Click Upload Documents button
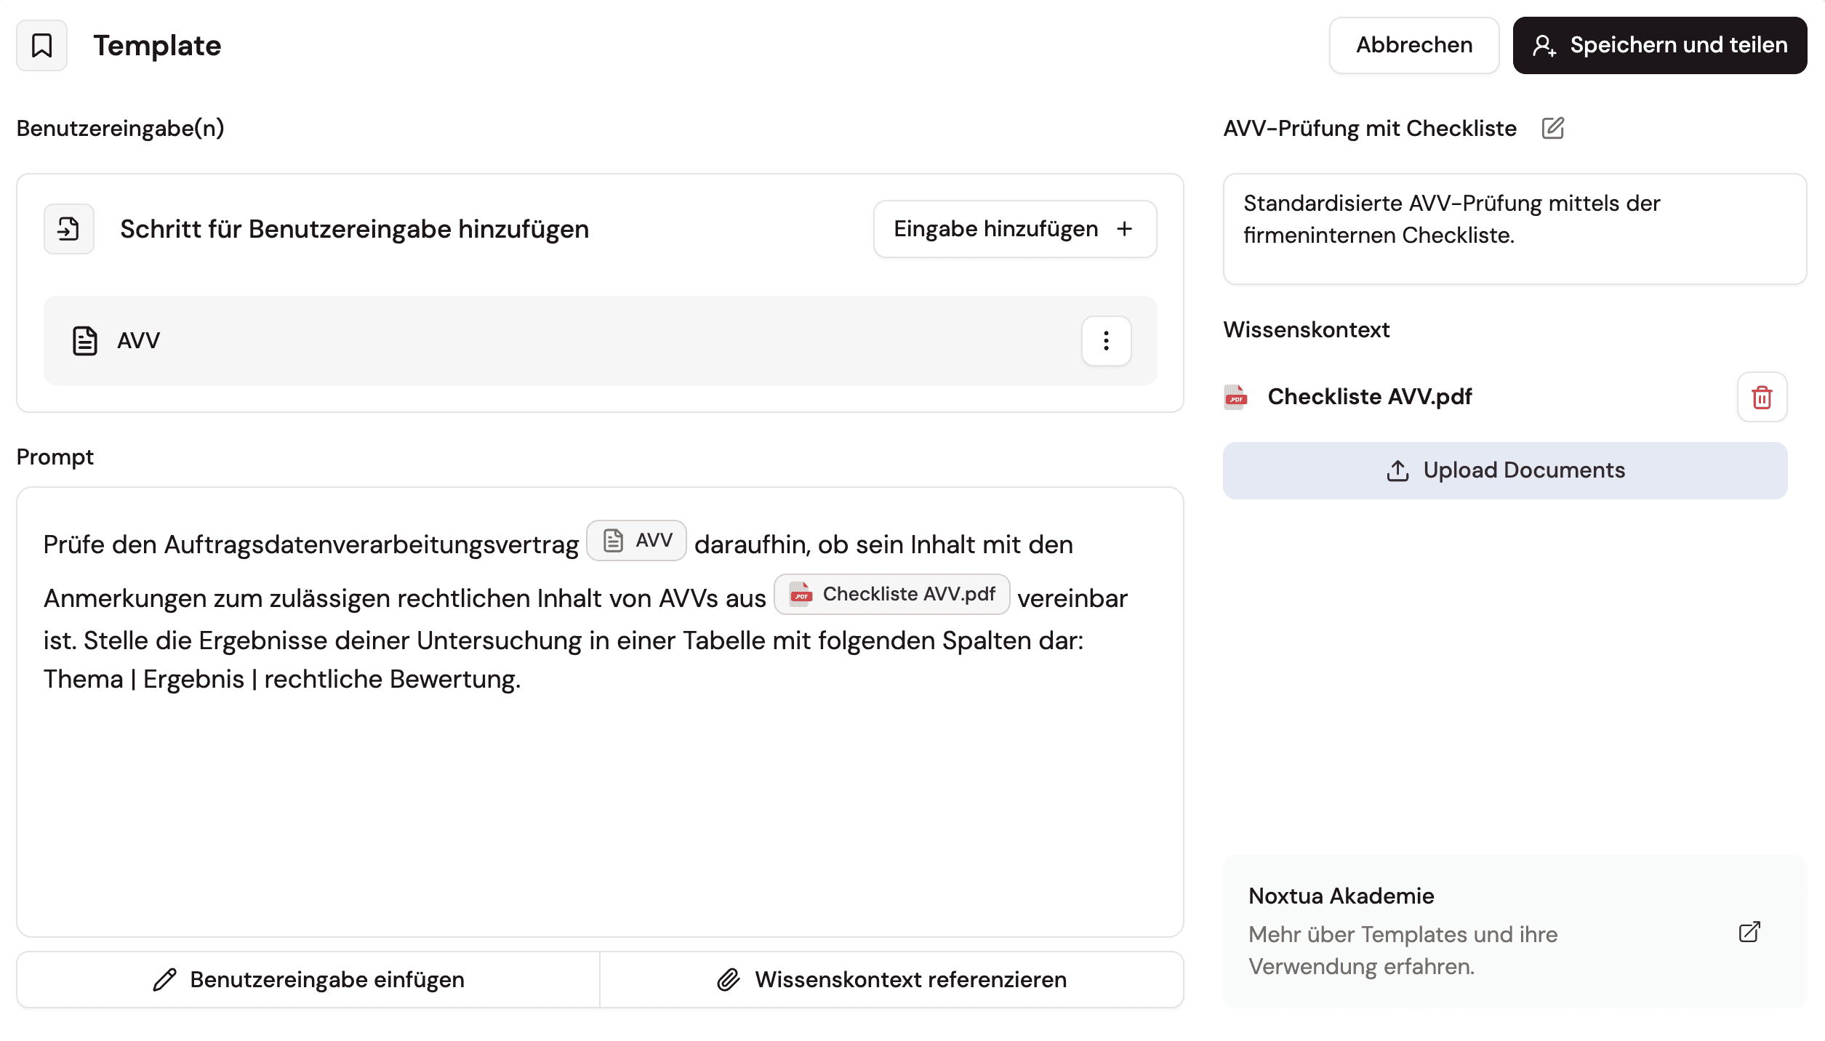 point(1504,470)
